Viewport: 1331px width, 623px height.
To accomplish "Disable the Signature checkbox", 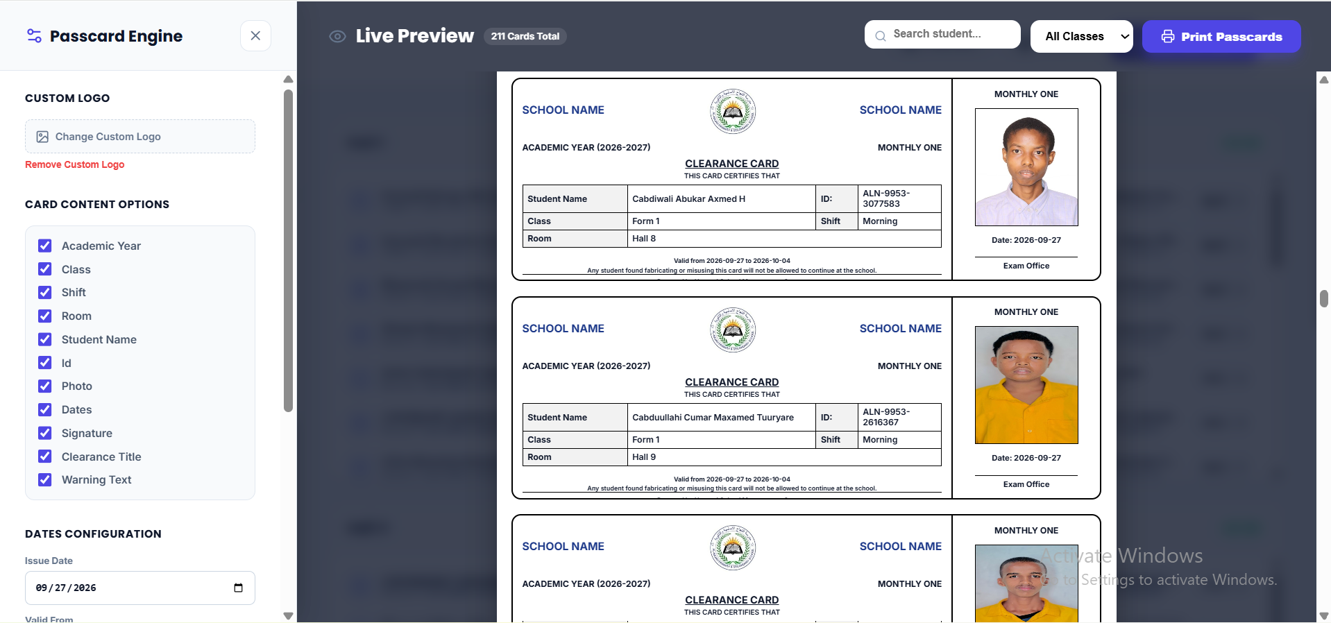I will pos(45,433).
